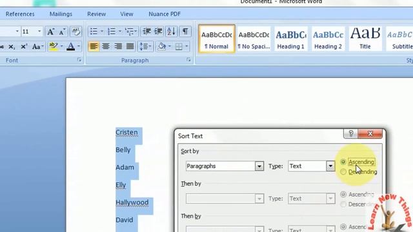Apply the Heading 2 style
Screen dimensions: 413x232
pos(328,39)
